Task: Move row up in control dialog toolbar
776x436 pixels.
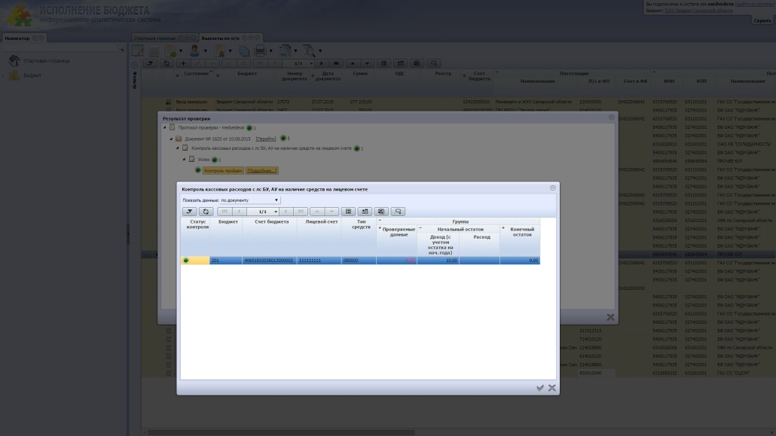Action: [x=317, y=212]
